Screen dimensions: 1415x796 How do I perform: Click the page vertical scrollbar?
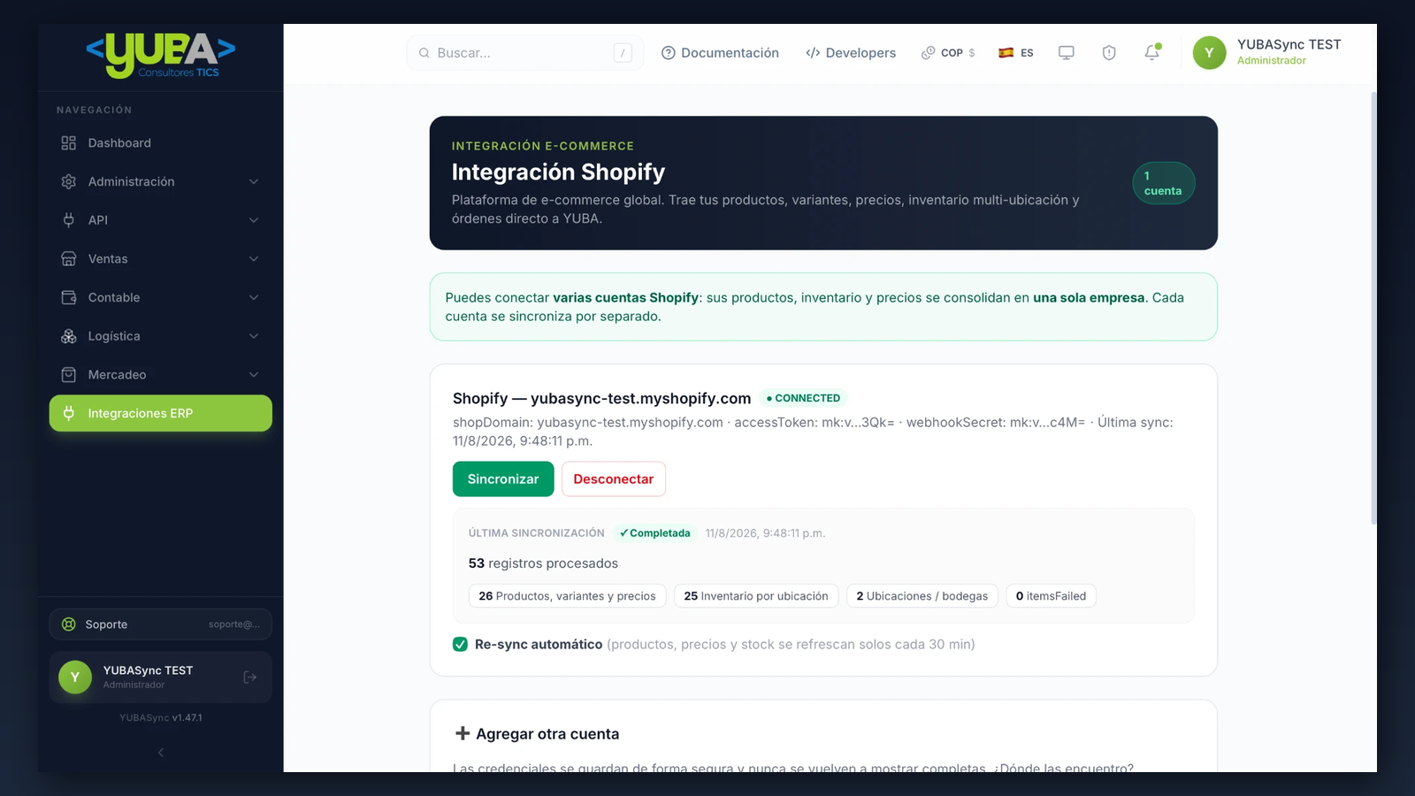(1373, 308)
